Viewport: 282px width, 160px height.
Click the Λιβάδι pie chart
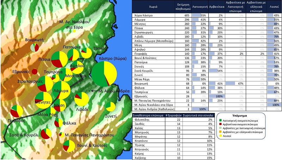81,99
